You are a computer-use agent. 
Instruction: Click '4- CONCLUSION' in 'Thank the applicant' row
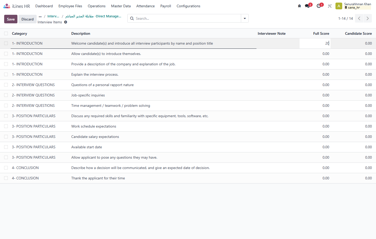pos(25,178)
